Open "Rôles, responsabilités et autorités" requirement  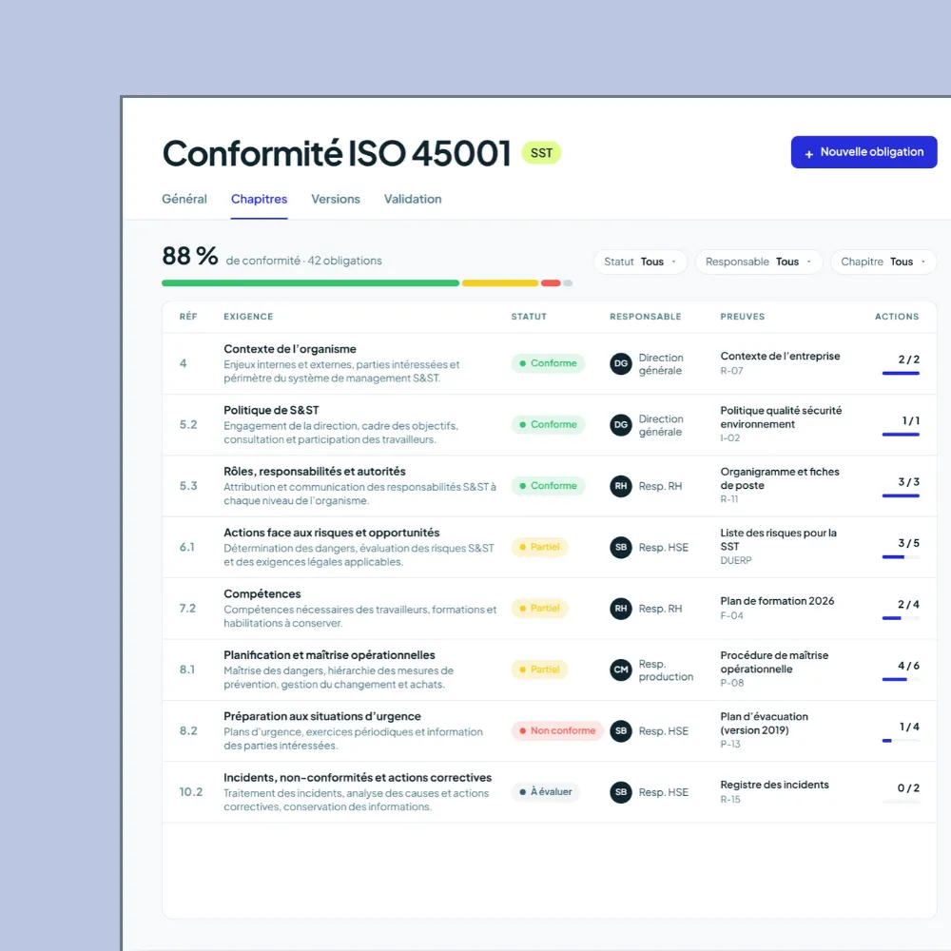coord(315,472)
